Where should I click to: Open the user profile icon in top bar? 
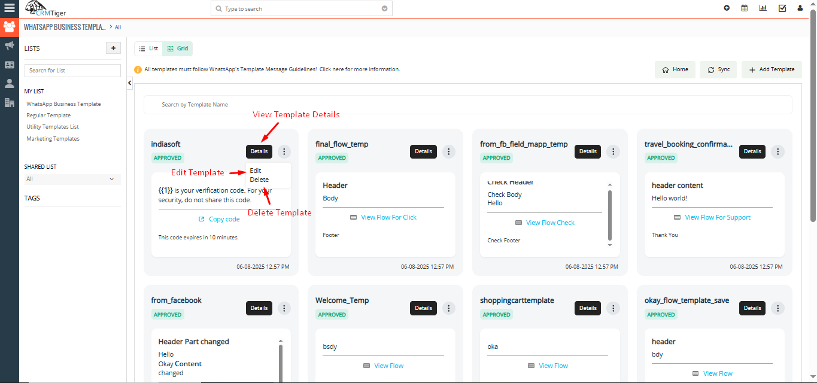800,8
